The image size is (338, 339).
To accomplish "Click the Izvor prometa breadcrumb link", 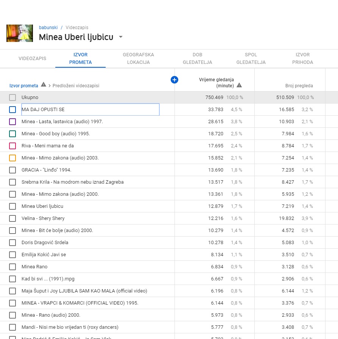I will pos(24,86).
